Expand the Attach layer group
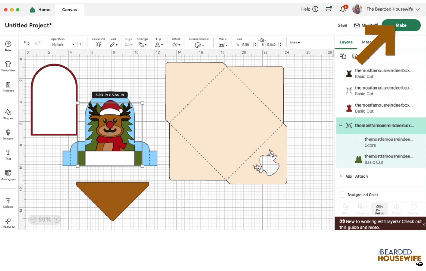Image resolution: width=426 pixels, height=271 pixels. pyautogui.click(x=341, y=176)
